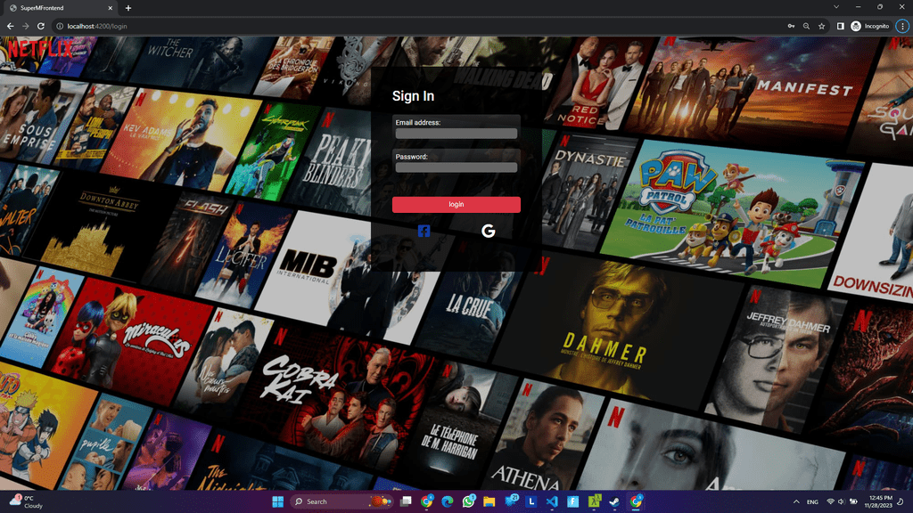
Task: Open the Windows Start menu
Action: click(278, 501)
